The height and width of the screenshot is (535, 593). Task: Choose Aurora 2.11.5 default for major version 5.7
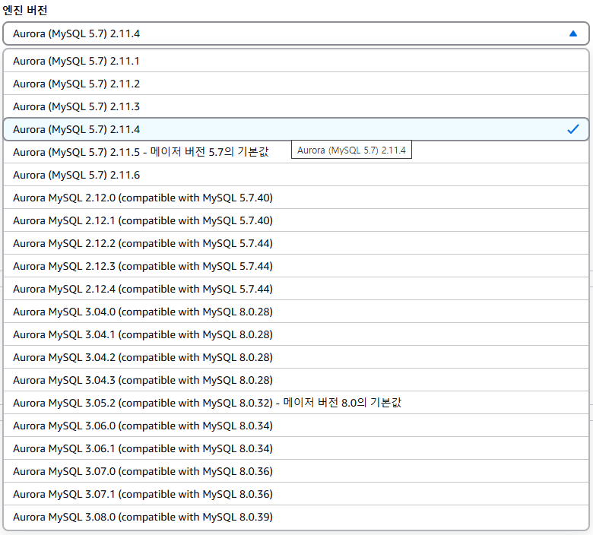[296, 152]
